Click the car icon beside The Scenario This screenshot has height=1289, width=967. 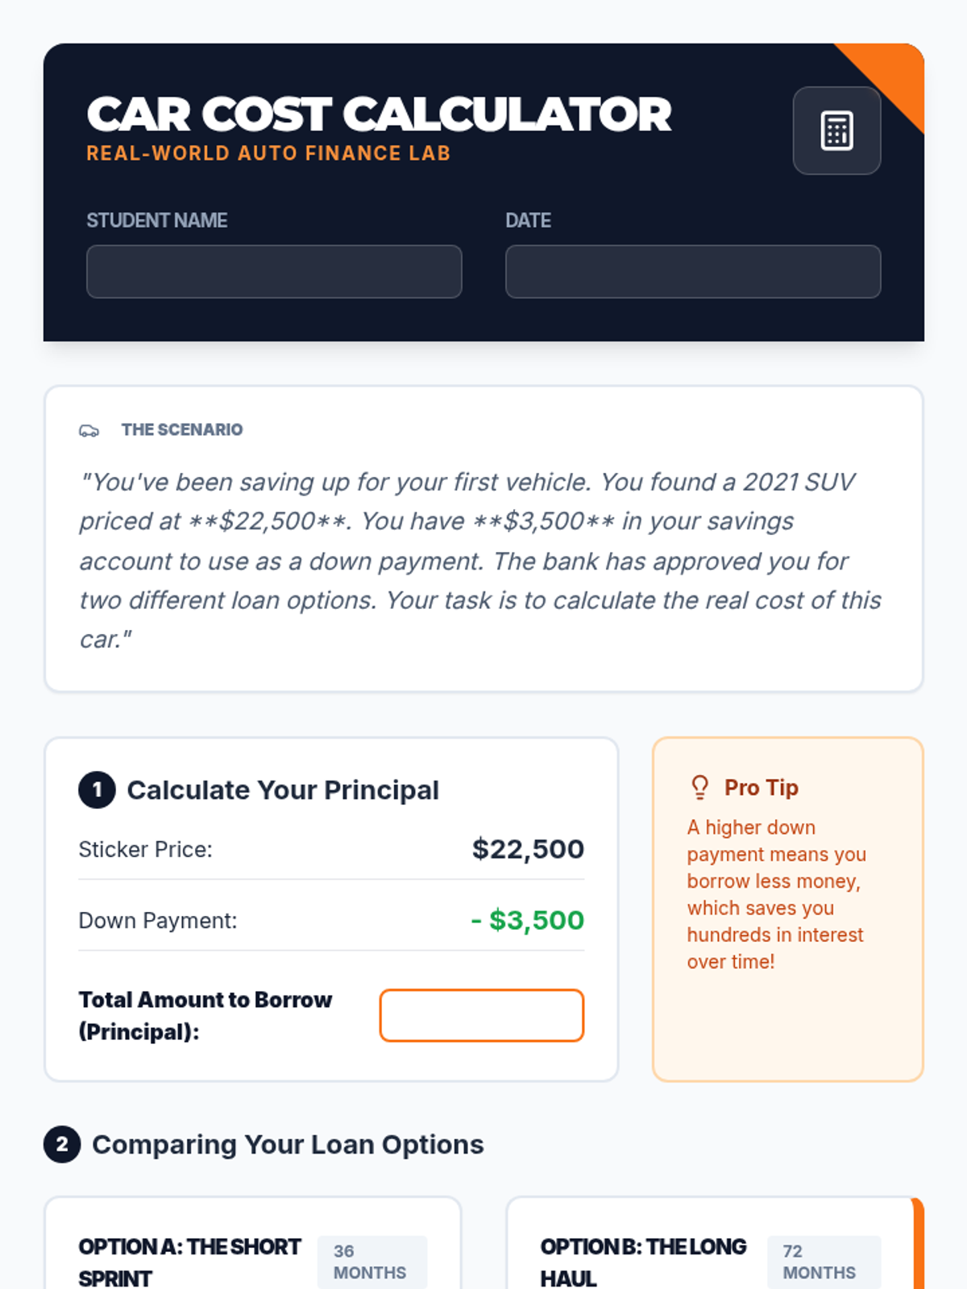[x=89, y=431]
